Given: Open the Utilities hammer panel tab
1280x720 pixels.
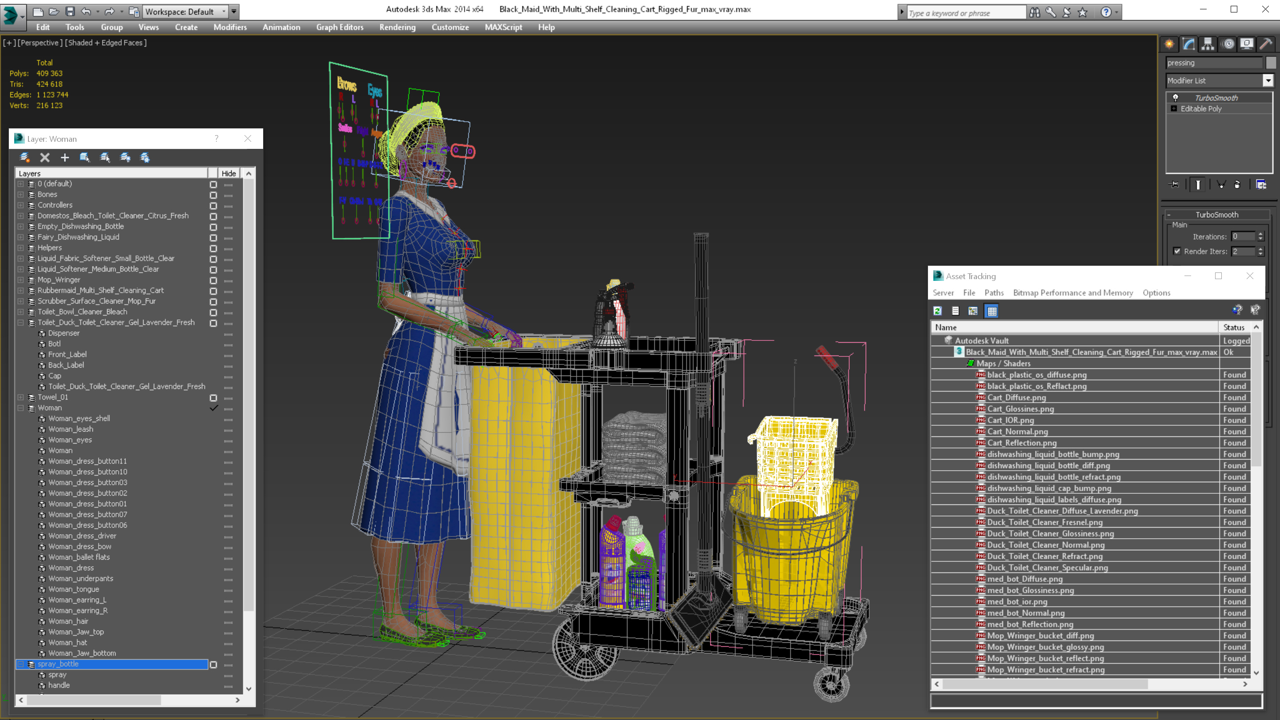Looking at the screenshot, I should [x=1266, y=44].
